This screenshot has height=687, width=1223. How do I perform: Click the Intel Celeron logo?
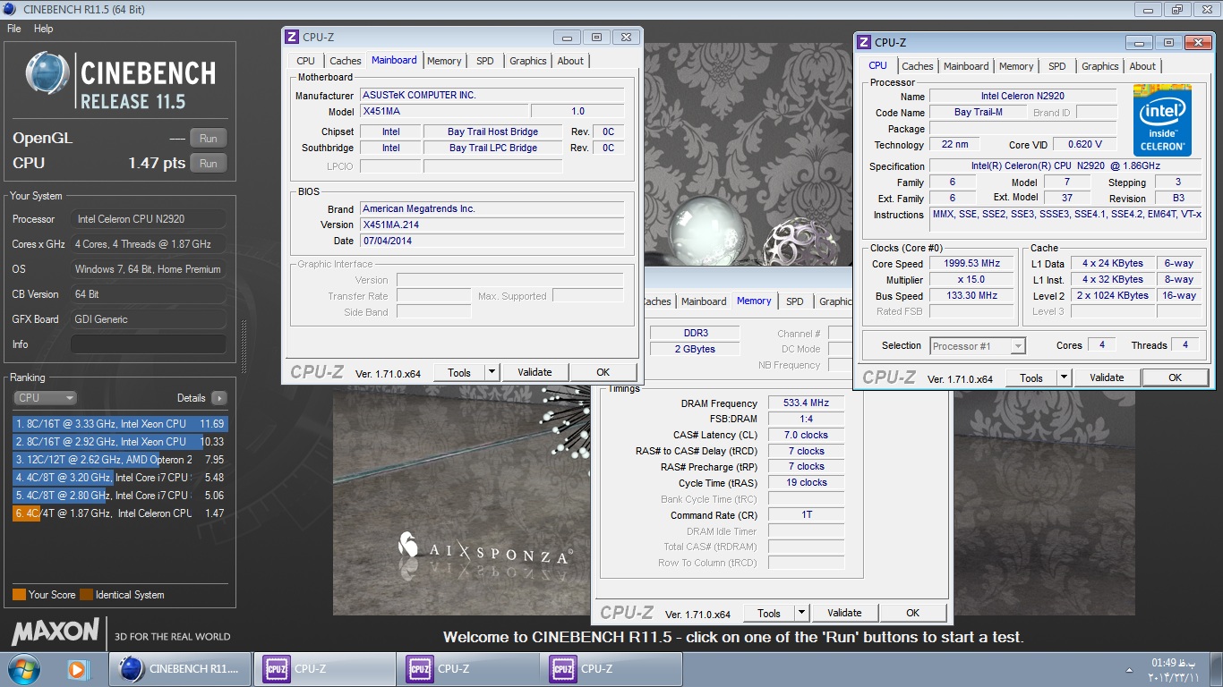pos(1161,120)
